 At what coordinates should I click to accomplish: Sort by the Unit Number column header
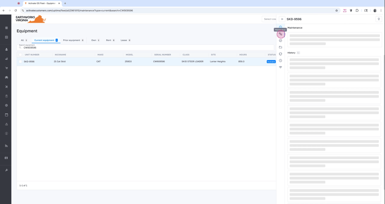coord(32,54)
